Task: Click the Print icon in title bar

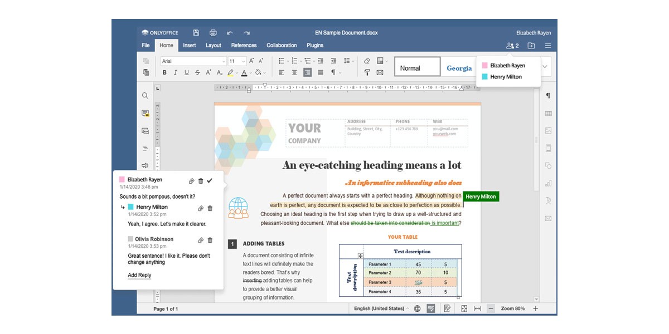Action: 212,33
